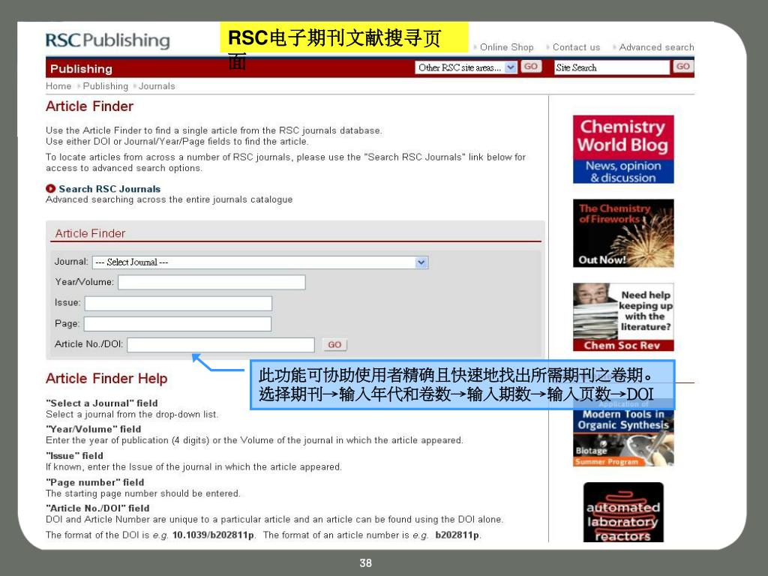Click the Page input field
Image resolution: width=768 pixels, height=576 pixels.
pyautogui.click(x=177, y=324)
